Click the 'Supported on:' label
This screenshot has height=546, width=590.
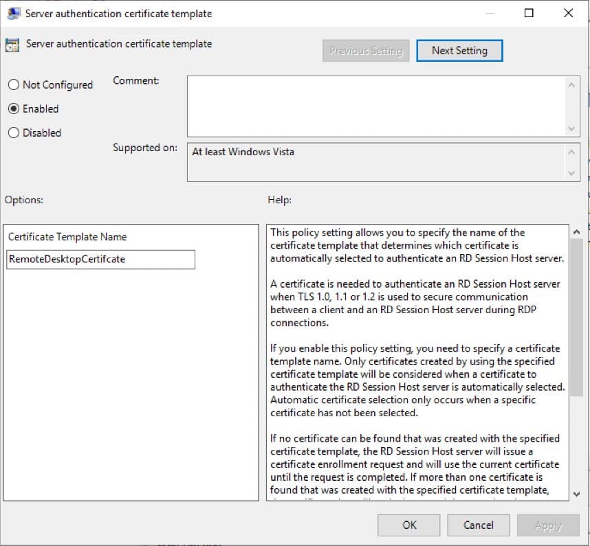click(145, 148)
